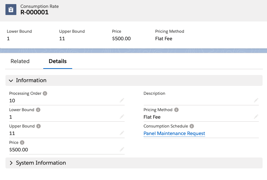The width and height of the screenshot is (267, 180).
Task: Click the $500.00 price in Details section
Action: tap(19, 150)
